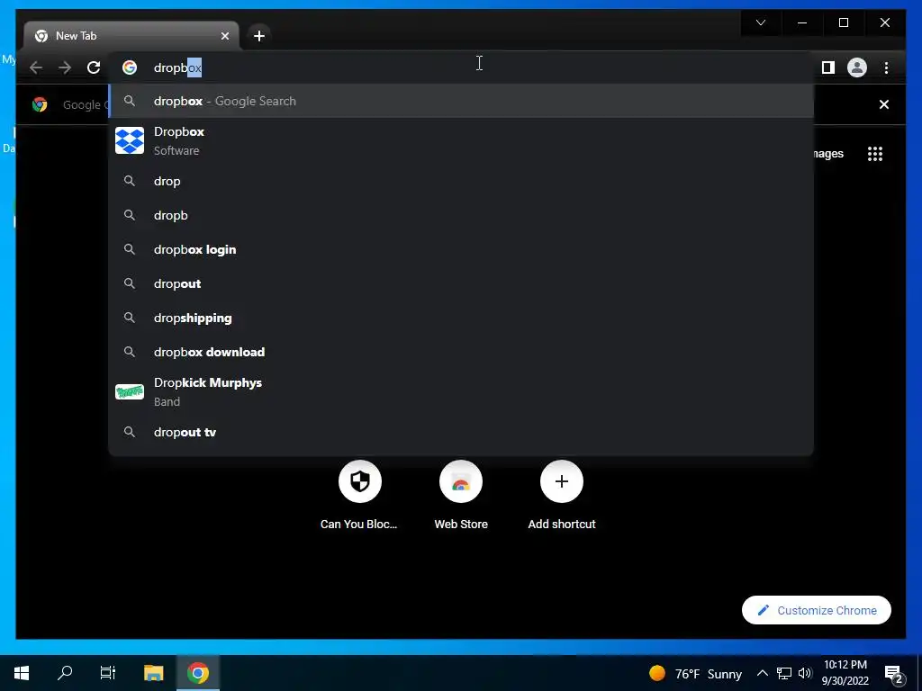Open the Can You Block shortcut
This screenshot has height=691, width=922.
[x=359, y=496]
